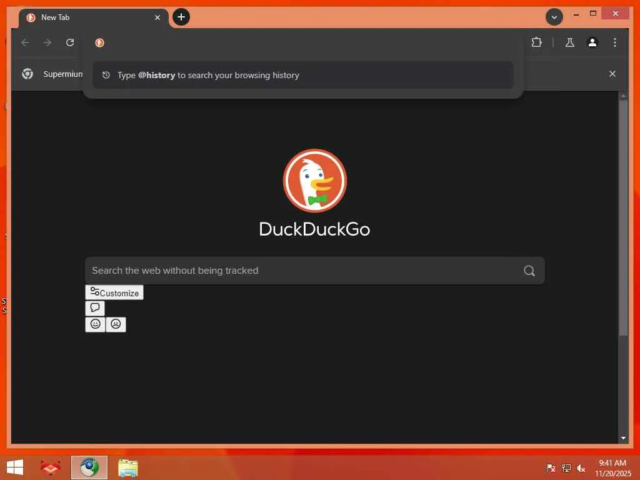
Task: Go back using the back arrow
Action: click(x=25, y=42)
